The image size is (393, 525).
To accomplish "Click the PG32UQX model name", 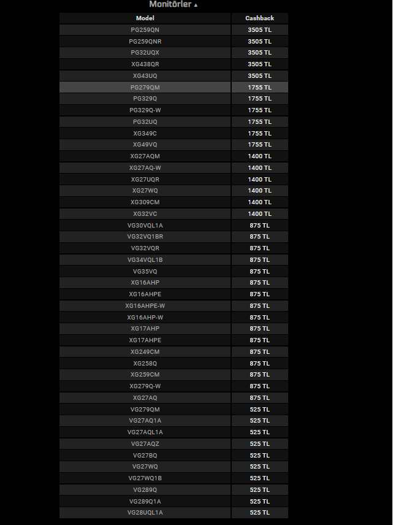I will (x=145, y=53).
